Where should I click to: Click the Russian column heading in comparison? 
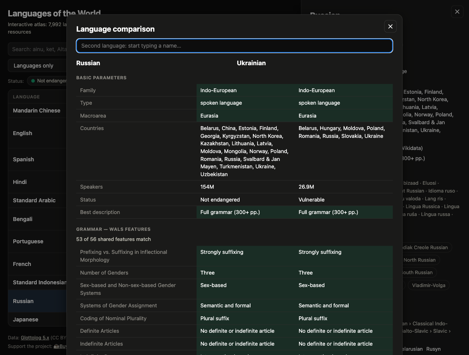[x=88, y=63]
